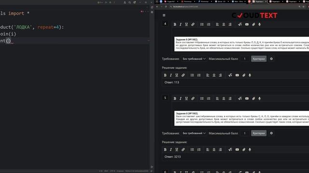
Task: Insert link in task 5 solution toolbar
Action: click(x=183, y=149)
